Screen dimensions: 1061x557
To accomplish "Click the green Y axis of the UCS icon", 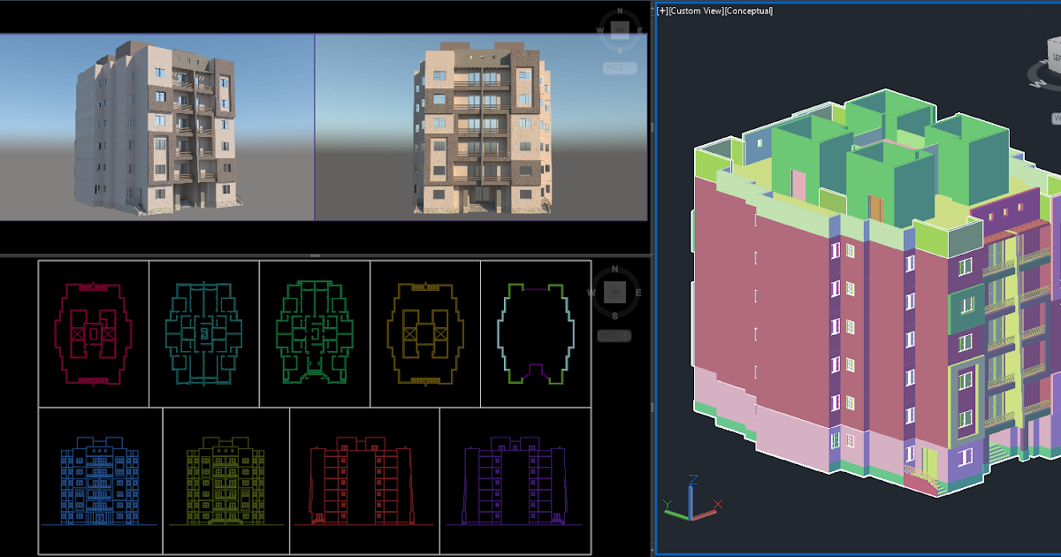I will point(676,515).
